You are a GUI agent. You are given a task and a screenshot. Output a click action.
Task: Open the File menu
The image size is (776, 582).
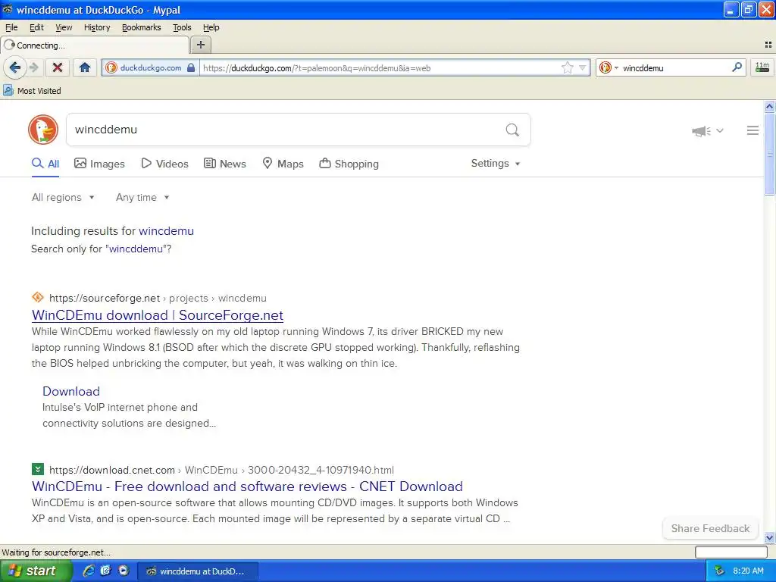click(11, 27)
